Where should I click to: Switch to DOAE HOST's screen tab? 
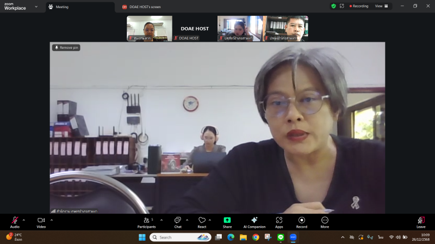point(144,7)
